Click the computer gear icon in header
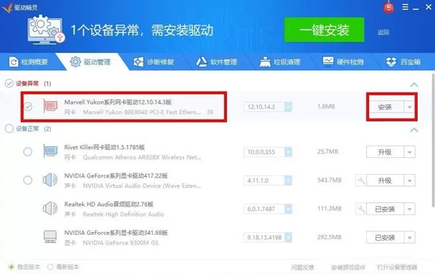This screenshot has width=435, height=274. pos(46,29)
